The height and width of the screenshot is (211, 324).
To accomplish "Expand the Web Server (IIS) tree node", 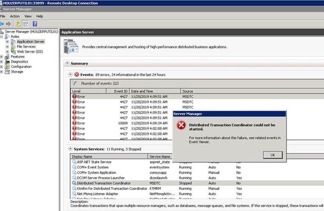I will (x=7, y=51).
